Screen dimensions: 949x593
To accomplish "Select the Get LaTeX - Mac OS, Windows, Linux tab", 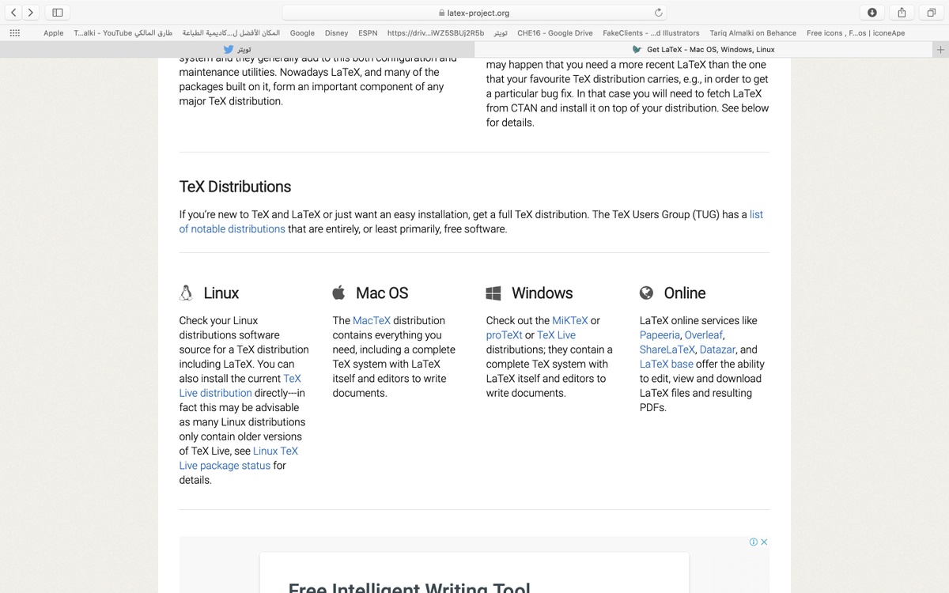I will [x=704, y=49].
